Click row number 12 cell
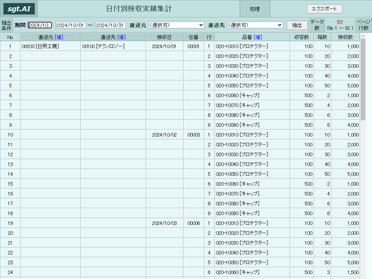The height and width of the screenshot is (279, 372). (10, 154)
